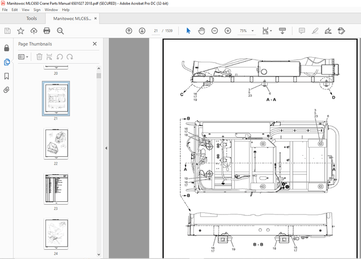This screenshot has height=259, width=361.
Task: Open the 75% zoom level dropdown
Action: (246, 31)
